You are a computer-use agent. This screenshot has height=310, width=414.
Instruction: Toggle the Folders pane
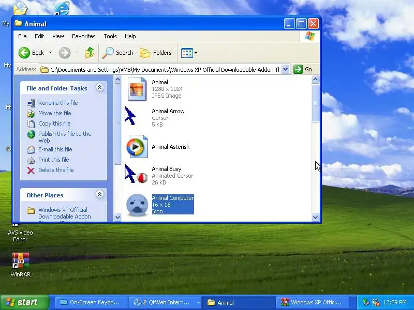coord(156,53)
